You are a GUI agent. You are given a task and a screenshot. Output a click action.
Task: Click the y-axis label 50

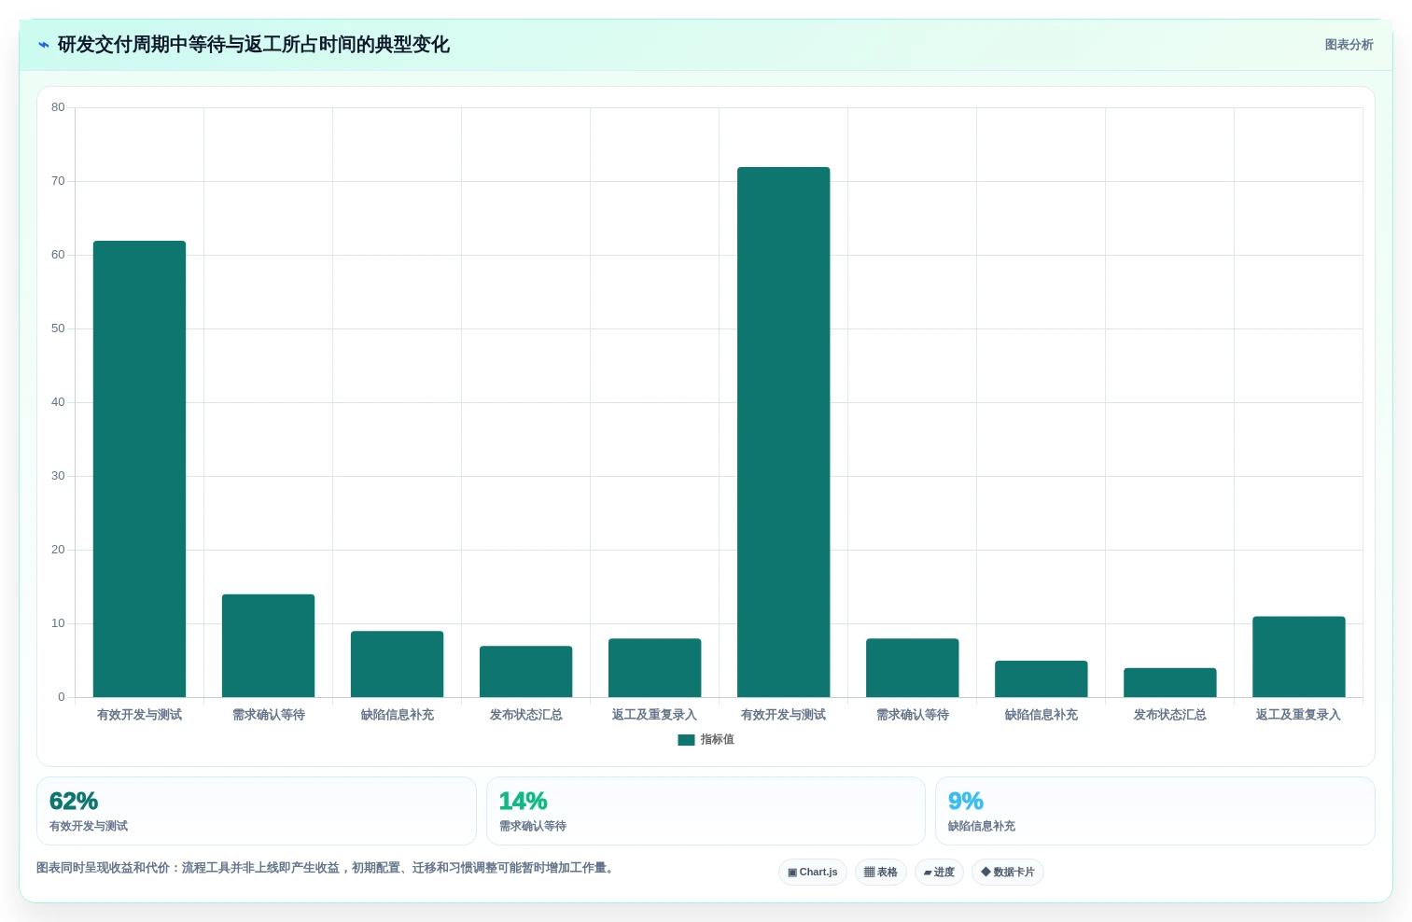[58, 328]
